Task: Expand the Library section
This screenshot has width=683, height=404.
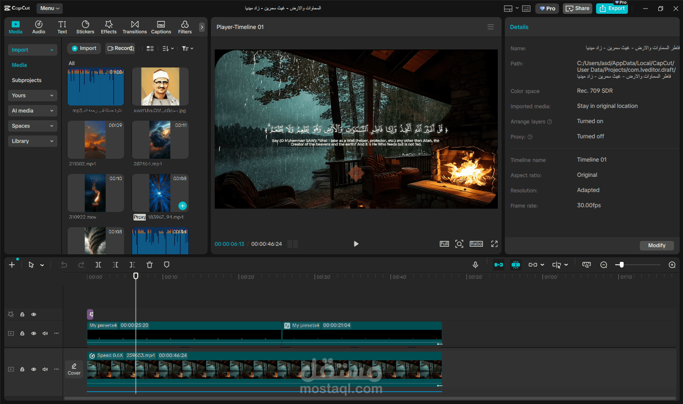Action: pyautogui.click(x=33, y=141)
